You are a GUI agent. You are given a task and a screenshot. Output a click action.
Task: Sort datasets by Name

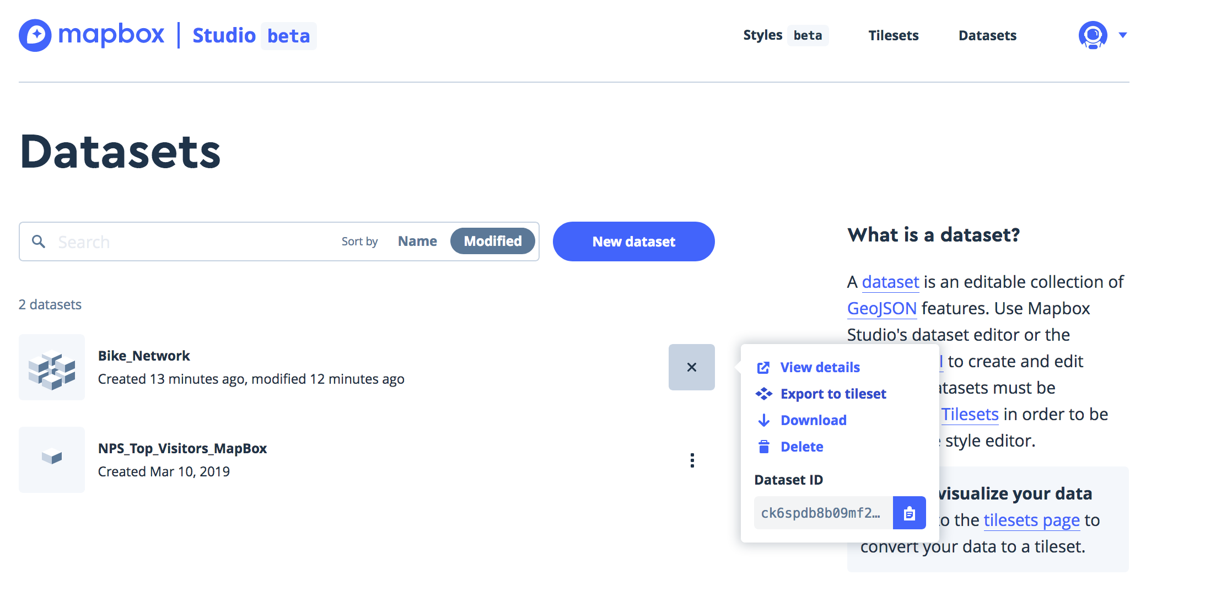[x=417, y=241]
